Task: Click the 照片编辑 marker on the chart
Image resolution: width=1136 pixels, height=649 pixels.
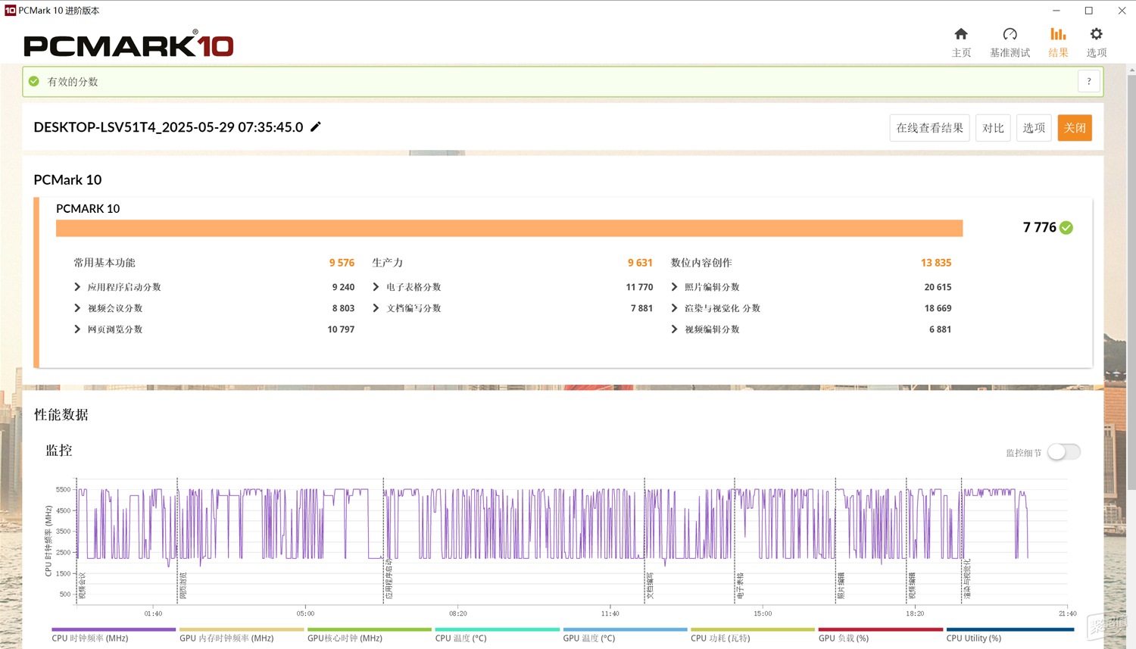Action: (841, 586)
